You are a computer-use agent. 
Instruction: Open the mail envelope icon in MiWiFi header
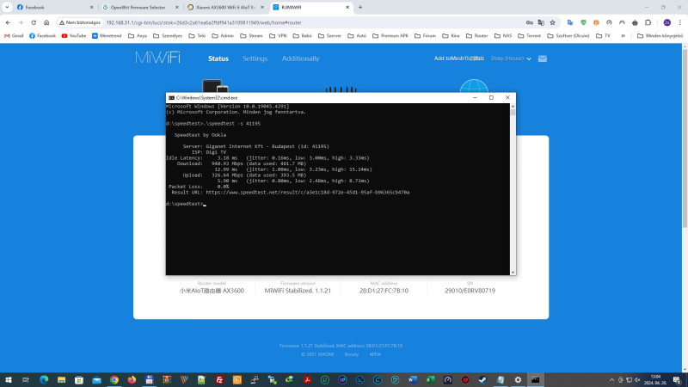543,58
